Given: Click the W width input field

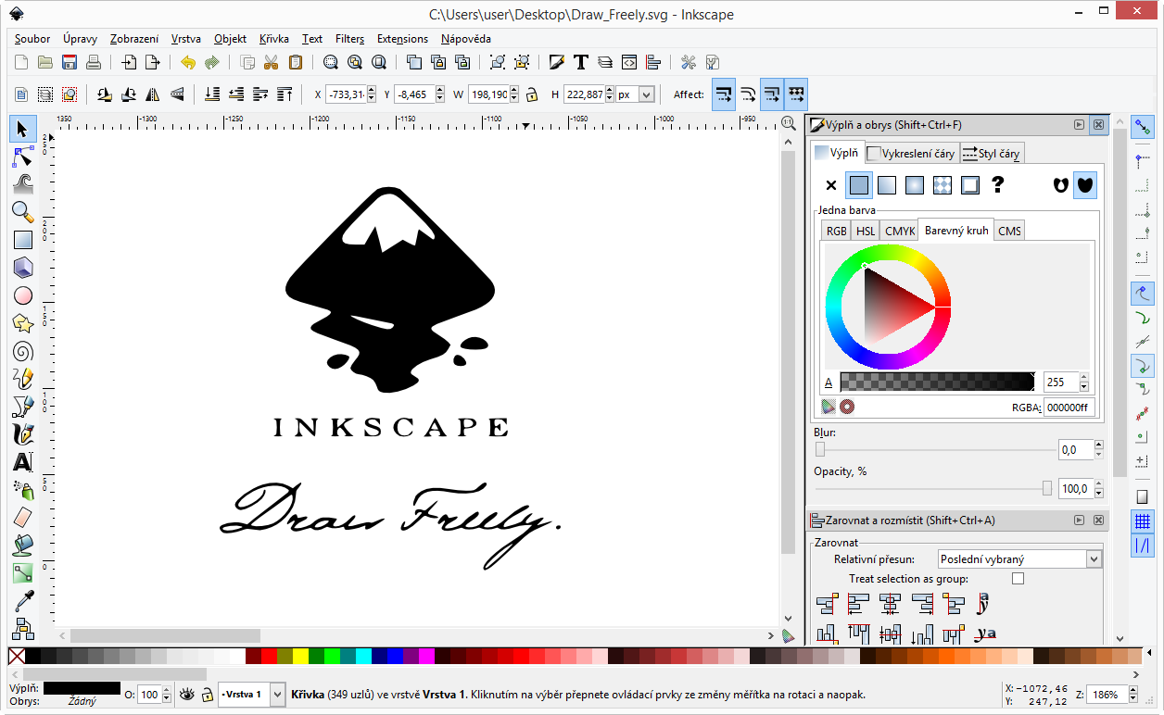Looking at the screenshot, I should pos(488,94).
